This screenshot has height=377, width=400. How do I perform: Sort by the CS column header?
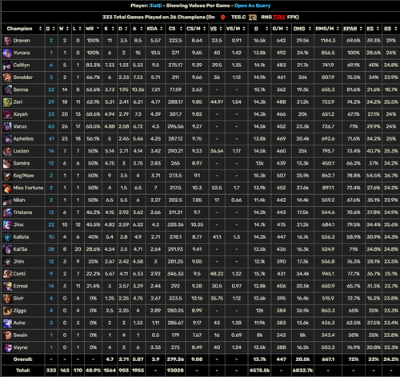tap(175, 29)
